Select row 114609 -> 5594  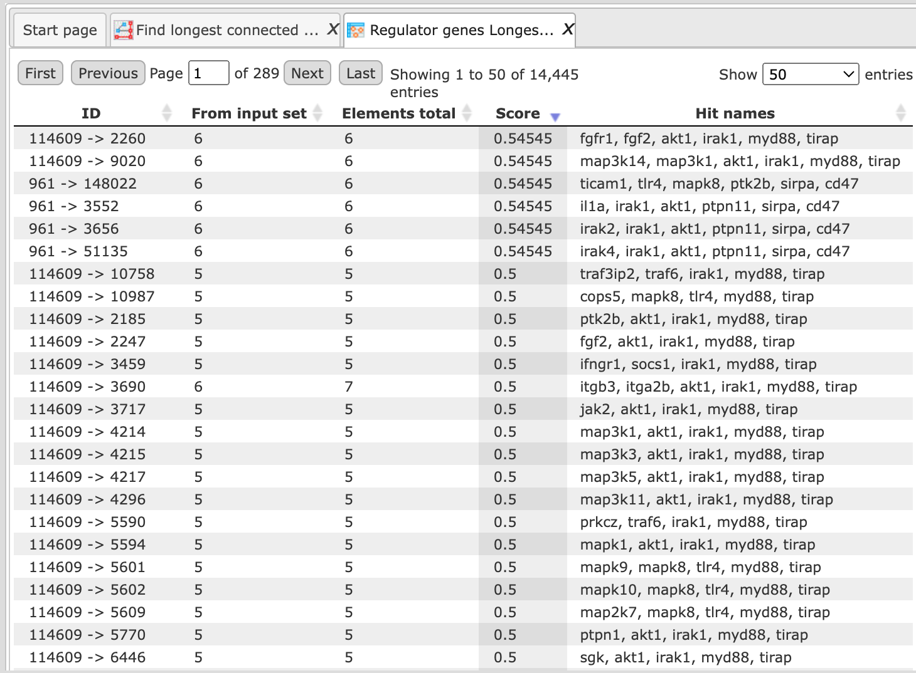pos(463,545)
